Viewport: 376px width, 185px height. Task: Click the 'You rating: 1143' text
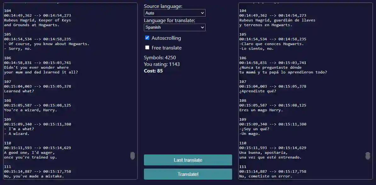click(x=162, y=64)
